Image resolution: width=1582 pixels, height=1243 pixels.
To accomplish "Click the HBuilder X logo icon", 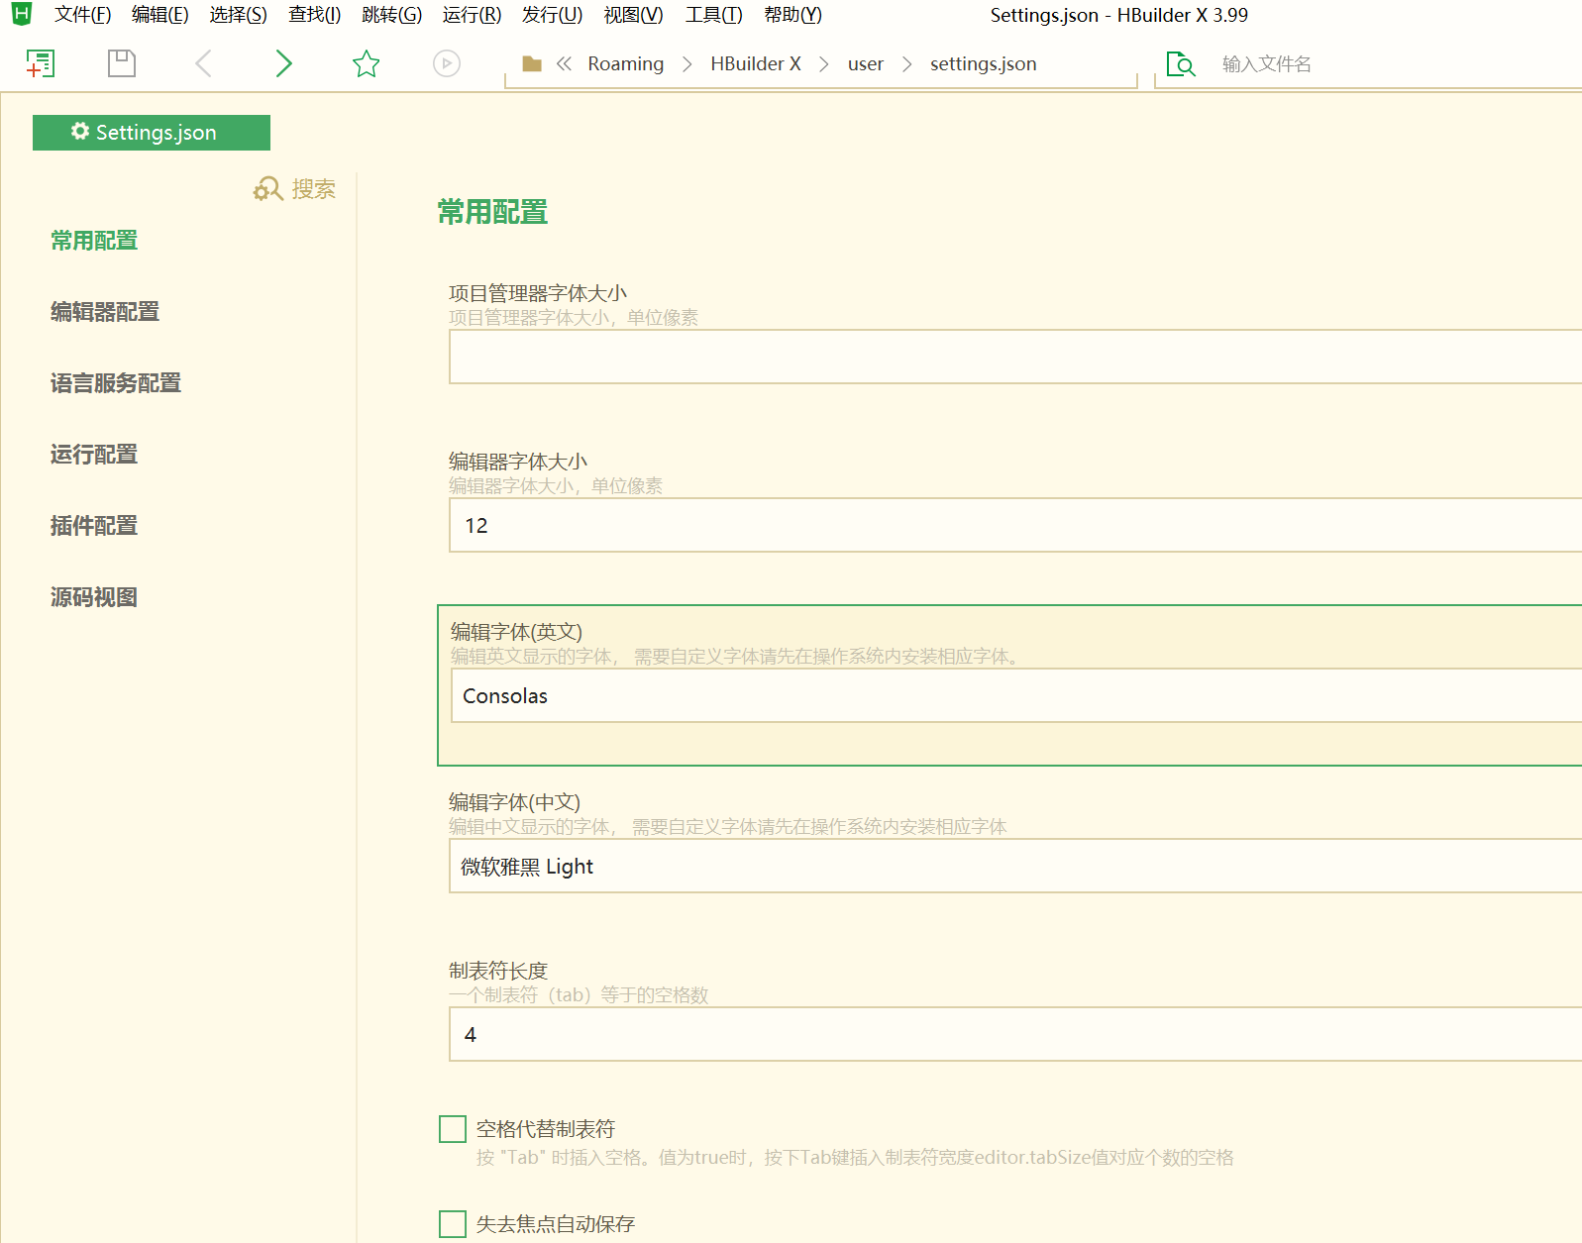I will pyautogui.click(x=22, y=14).
